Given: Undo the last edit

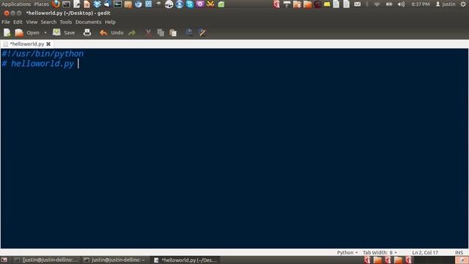Looking at the screenshot, I should pyautogui.click(x=111, y=32).
